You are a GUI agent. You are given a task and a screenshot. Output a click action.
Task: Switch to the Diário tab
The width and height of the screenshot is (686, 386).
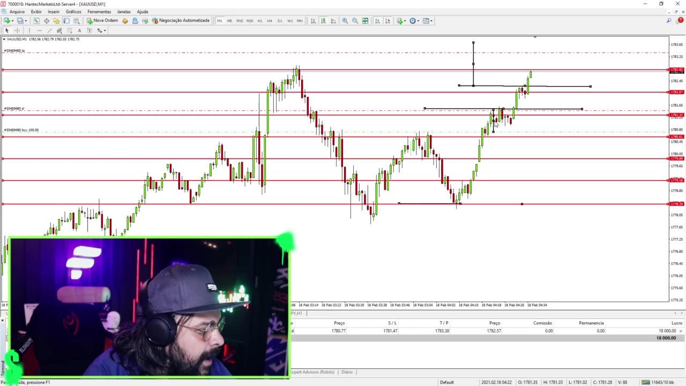point(347,372)
